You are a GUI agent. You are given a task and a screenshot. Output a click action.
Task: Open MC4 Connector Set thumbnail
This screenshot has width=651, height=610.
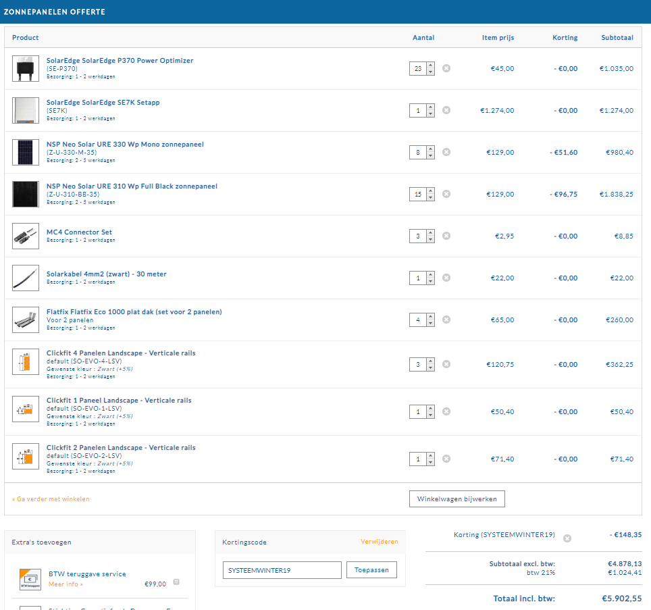click(26, 236)
